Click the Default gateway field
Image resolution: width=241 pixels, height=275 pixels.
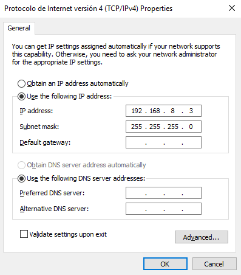click(x=163, y=142)
